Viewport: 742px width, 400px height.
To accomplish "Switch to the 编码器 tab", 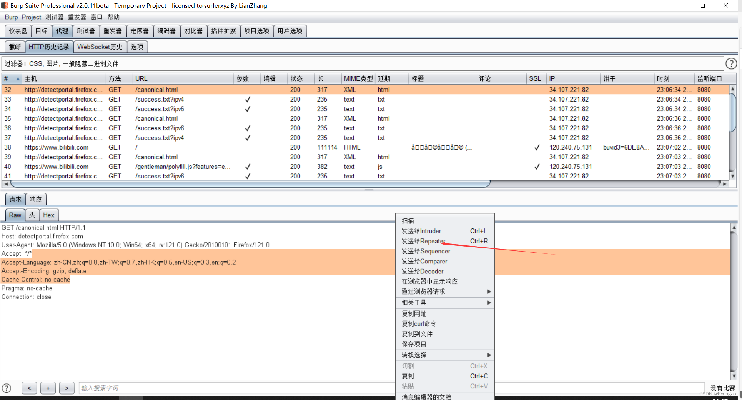I will click(166, 31).
